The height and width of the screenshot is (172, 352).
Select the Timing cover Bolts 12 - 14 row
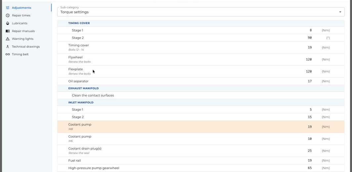click(x=201, y=47)
